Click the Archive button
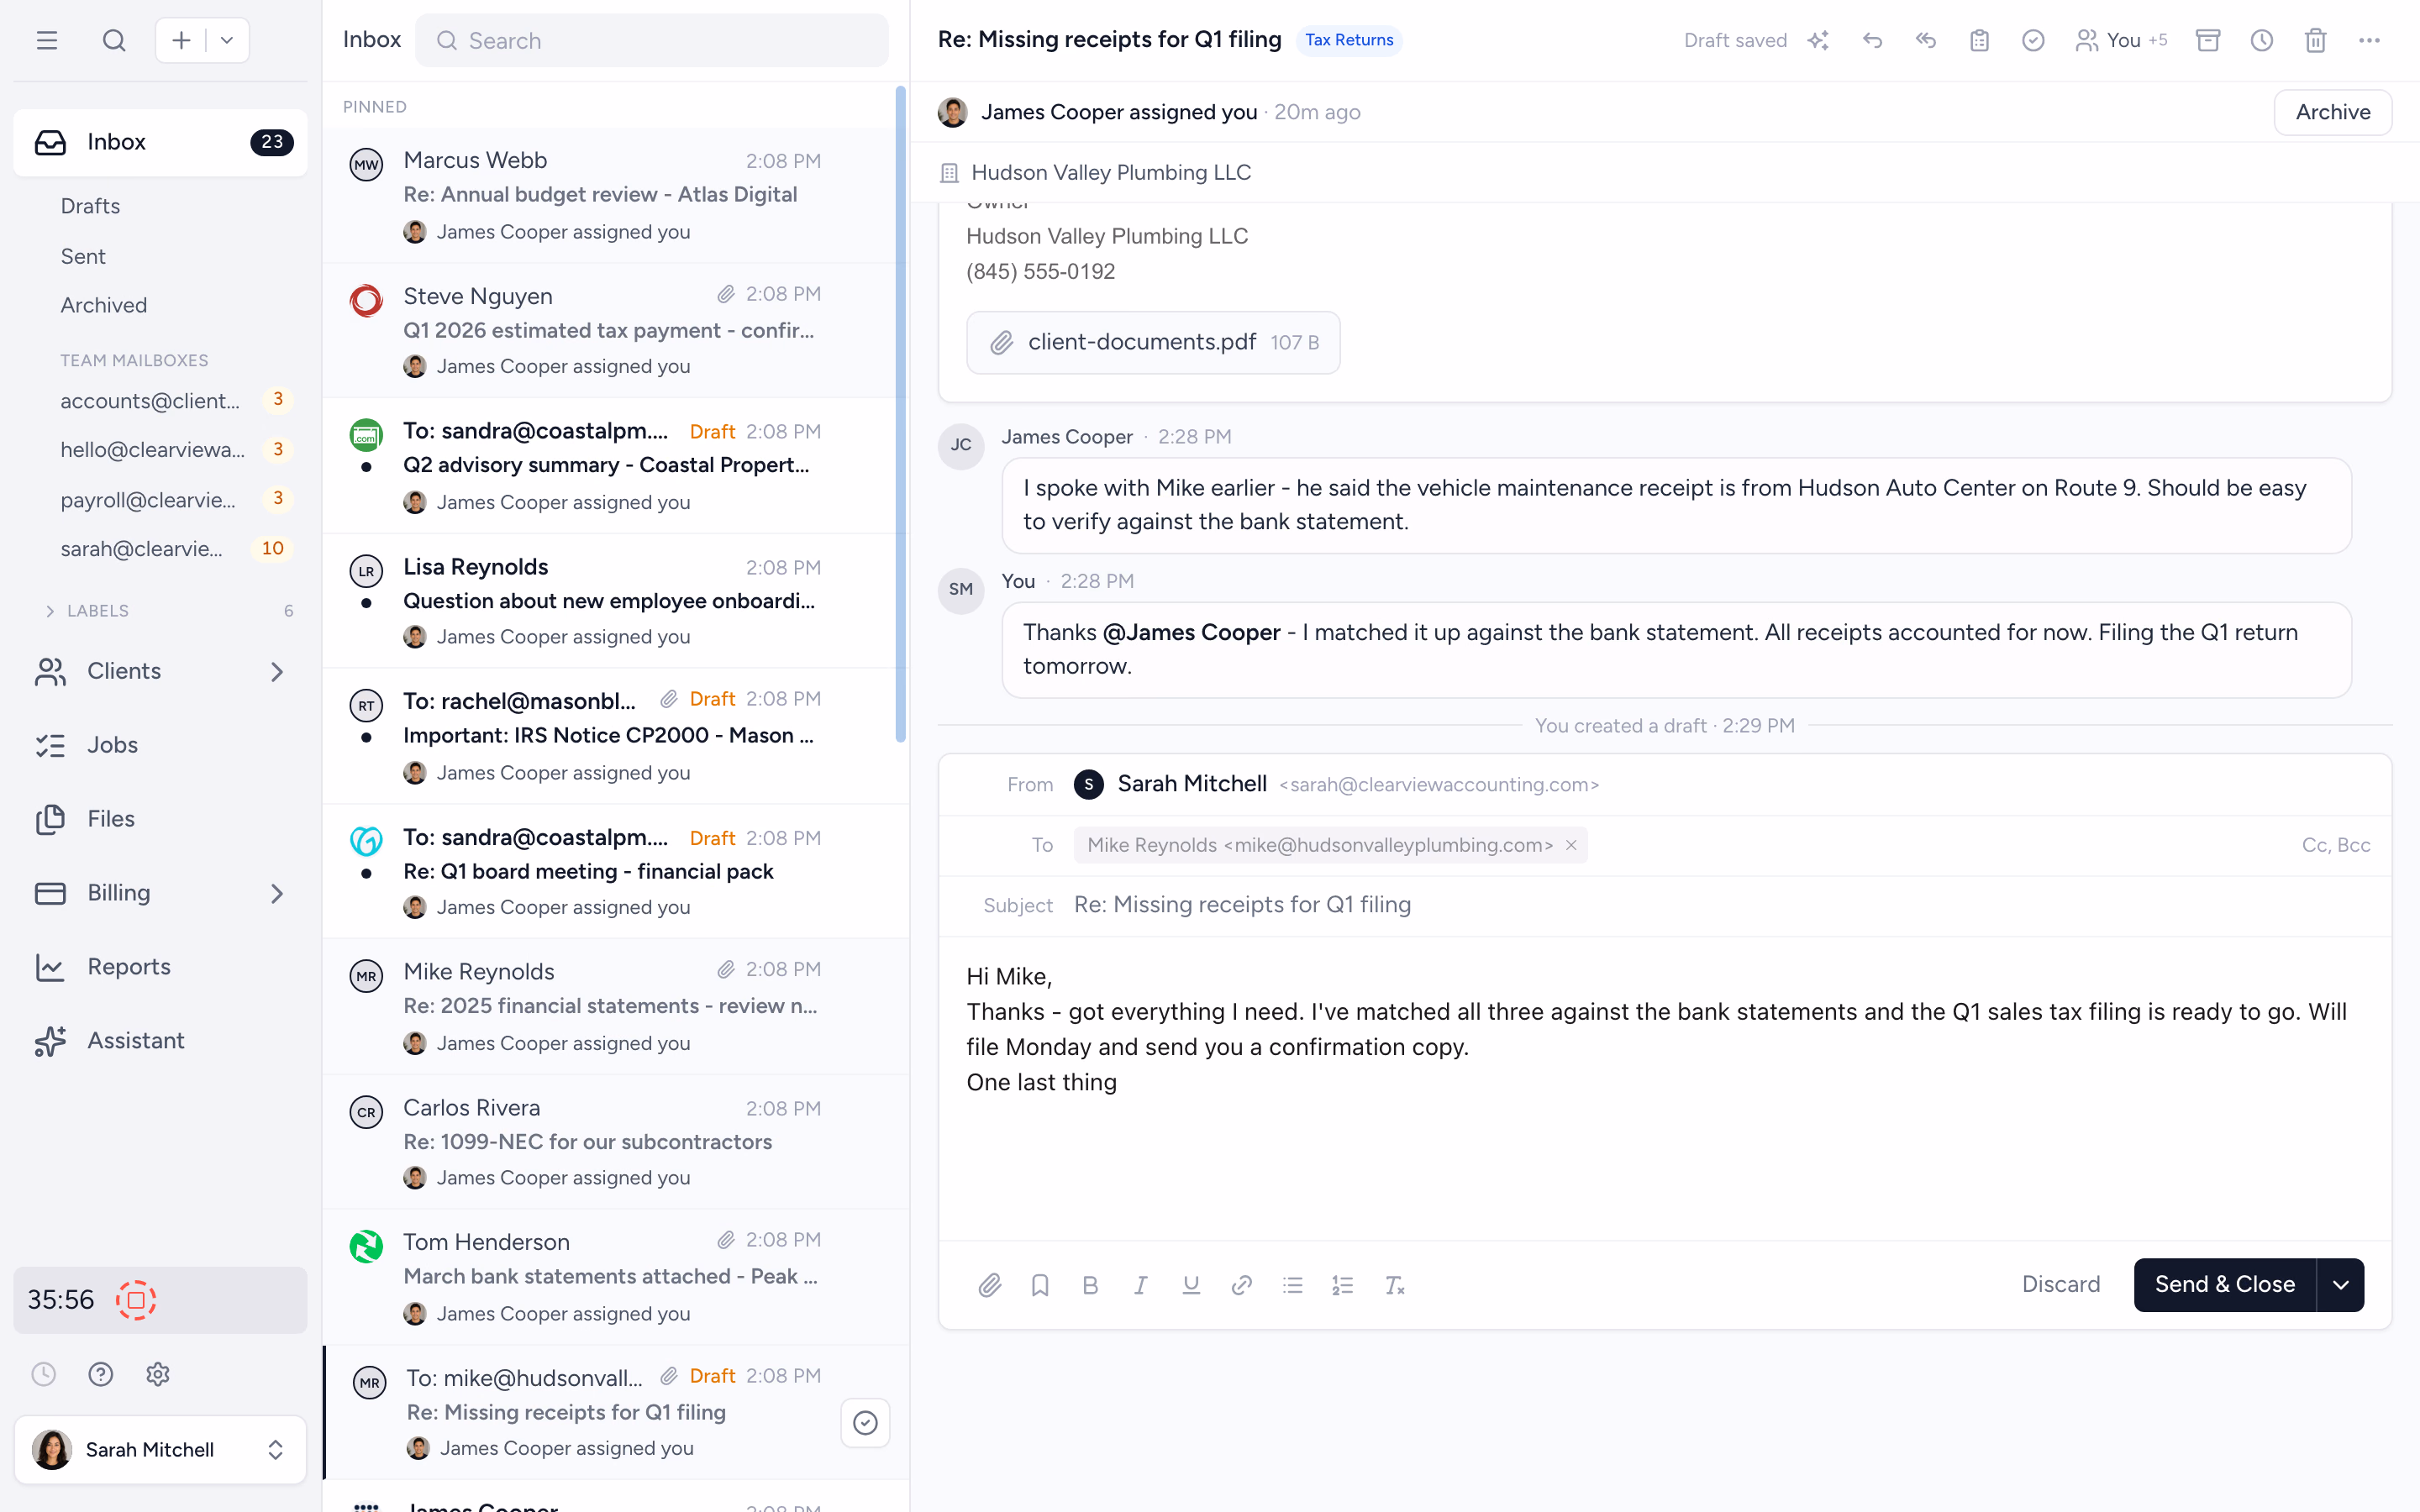The width and height of the screenshot is (2420, 1512). tap(2332, 112)
